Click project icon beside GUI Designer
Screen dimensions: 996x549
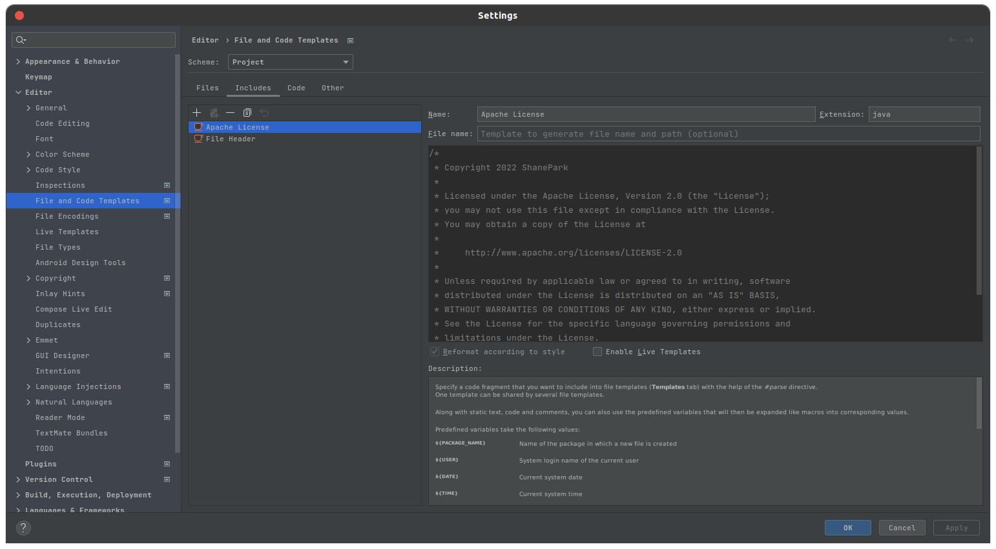(167, 355)
